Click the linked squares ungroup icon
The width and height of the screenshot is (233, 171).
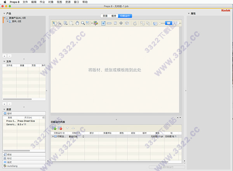[x=148, y=23]
